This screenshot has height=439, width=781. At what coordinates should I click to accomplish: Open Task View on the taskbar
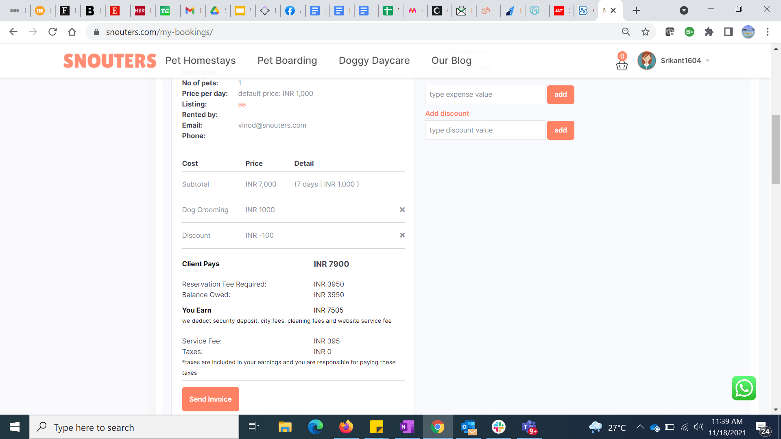[254, 427]
